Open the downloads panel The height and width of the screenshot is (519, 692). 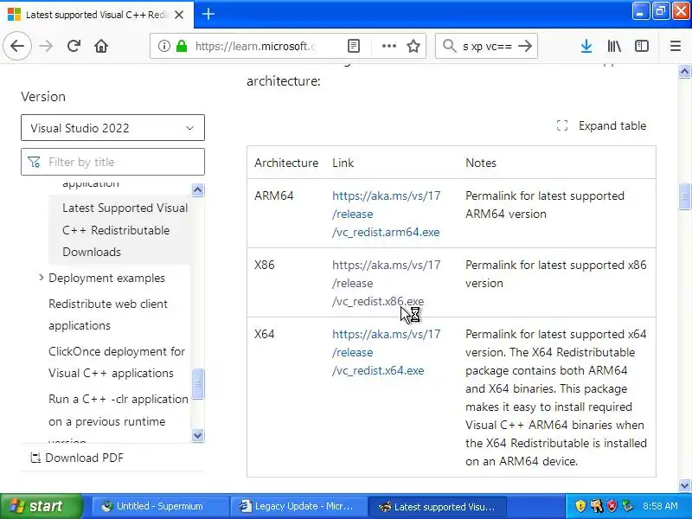click(586, 46)
